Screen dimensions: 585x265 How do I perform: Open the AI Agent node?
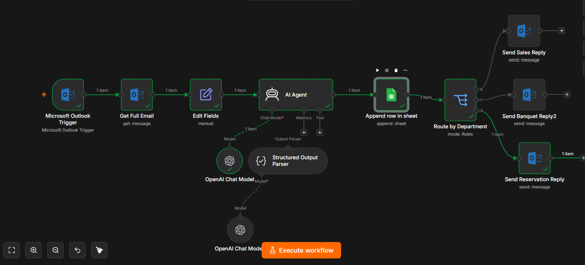(x=296, y=95)
